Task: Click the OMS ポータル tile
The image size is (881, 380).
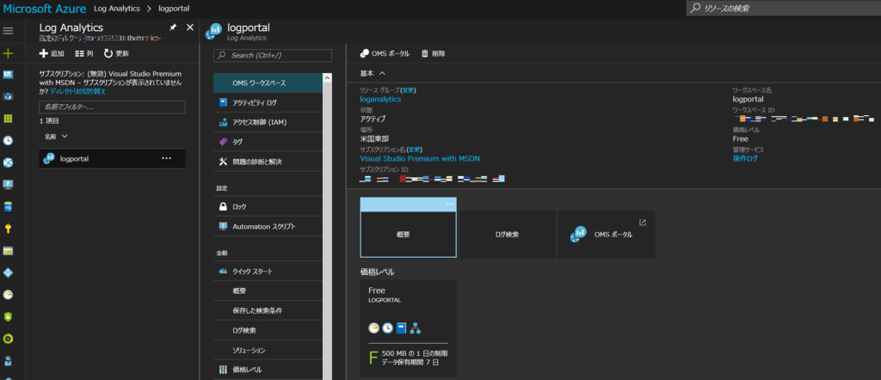Action: (x=607, y=235)
